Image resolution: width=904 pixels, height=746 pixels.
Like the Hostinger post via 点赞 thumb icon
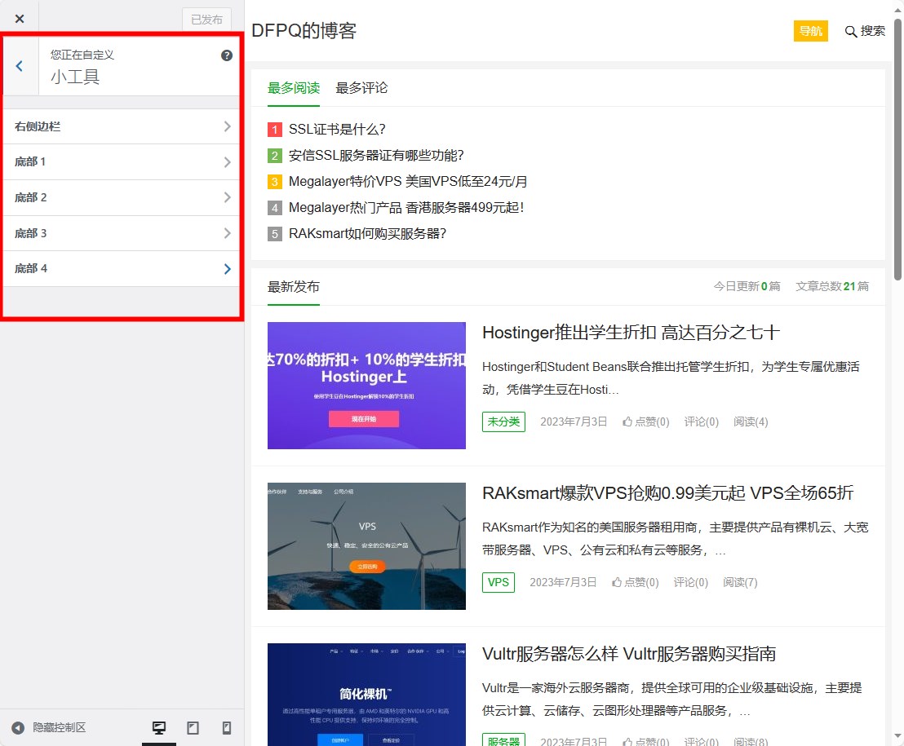point(627,422)
